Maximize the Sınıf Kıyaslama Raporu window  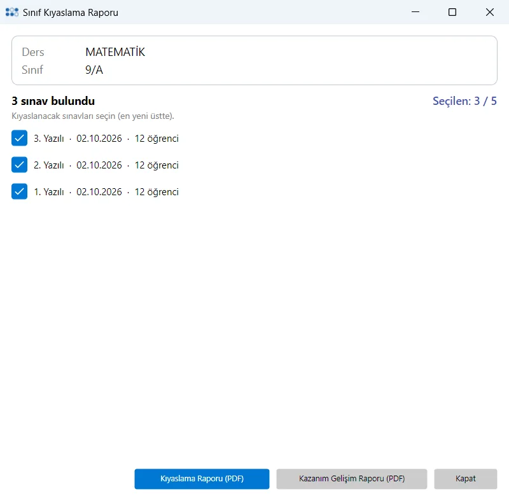click(x=452, y=12)
